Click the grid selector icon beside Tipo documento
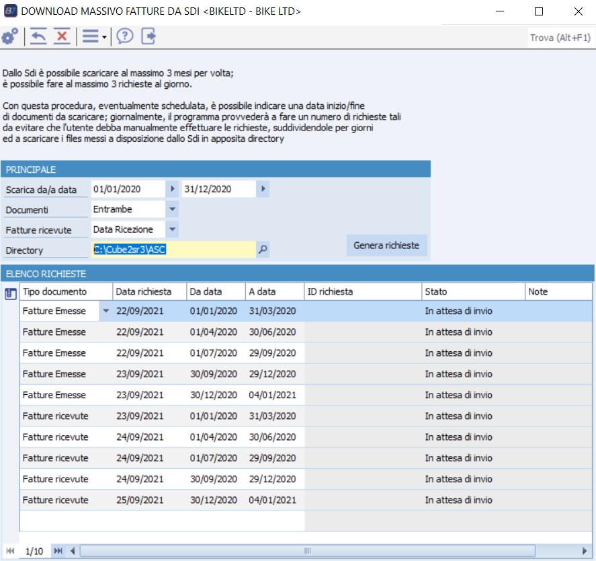The height and width of the screenshot is (561, 596). click(x=11, y=293)
